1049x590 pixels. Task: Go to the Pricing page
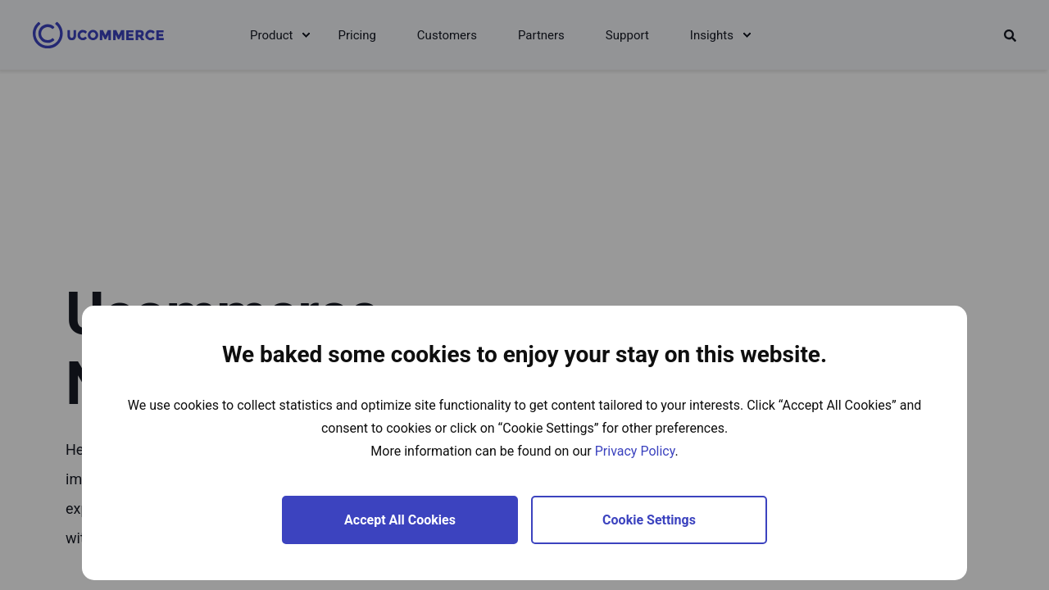coord(356,35)
